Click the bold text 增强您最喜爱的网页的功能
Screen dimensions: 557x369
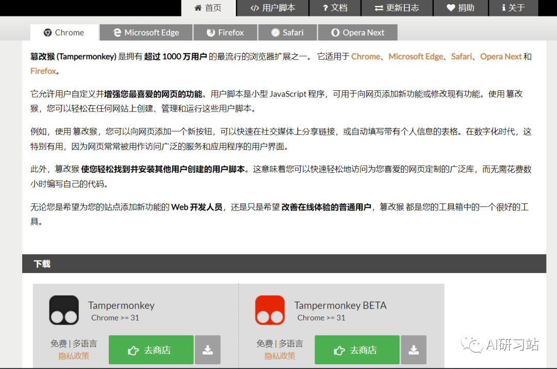coord(153,94)
